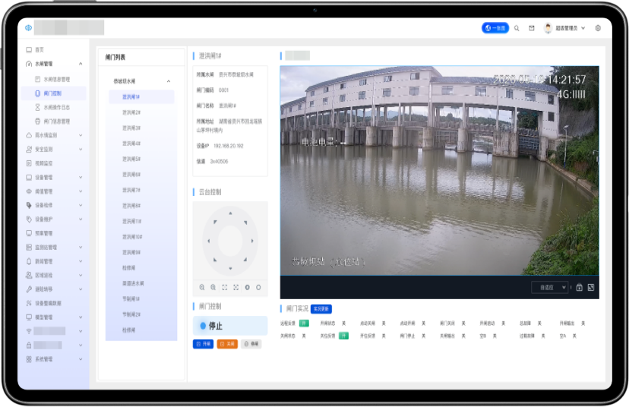Open 预案管理 in the sidebar
Viewport: 629px width, 407px height.
pyautogui.click(x=53, y=233)
